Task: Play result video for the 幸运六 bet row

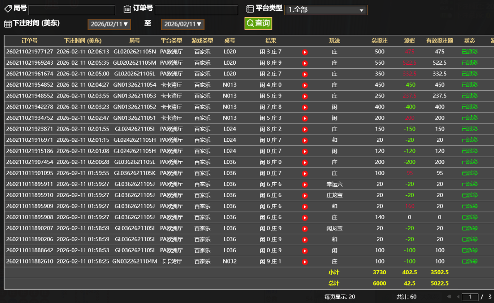Action: [305, 184]
